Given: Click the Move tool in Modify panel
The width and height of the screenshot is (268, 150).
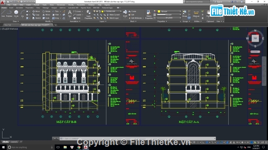Looking at the screenshot, I should [x=36, y=11].
